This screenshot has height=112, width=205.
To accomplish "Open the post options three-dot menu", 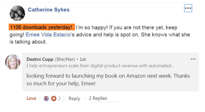I will 188,8.
